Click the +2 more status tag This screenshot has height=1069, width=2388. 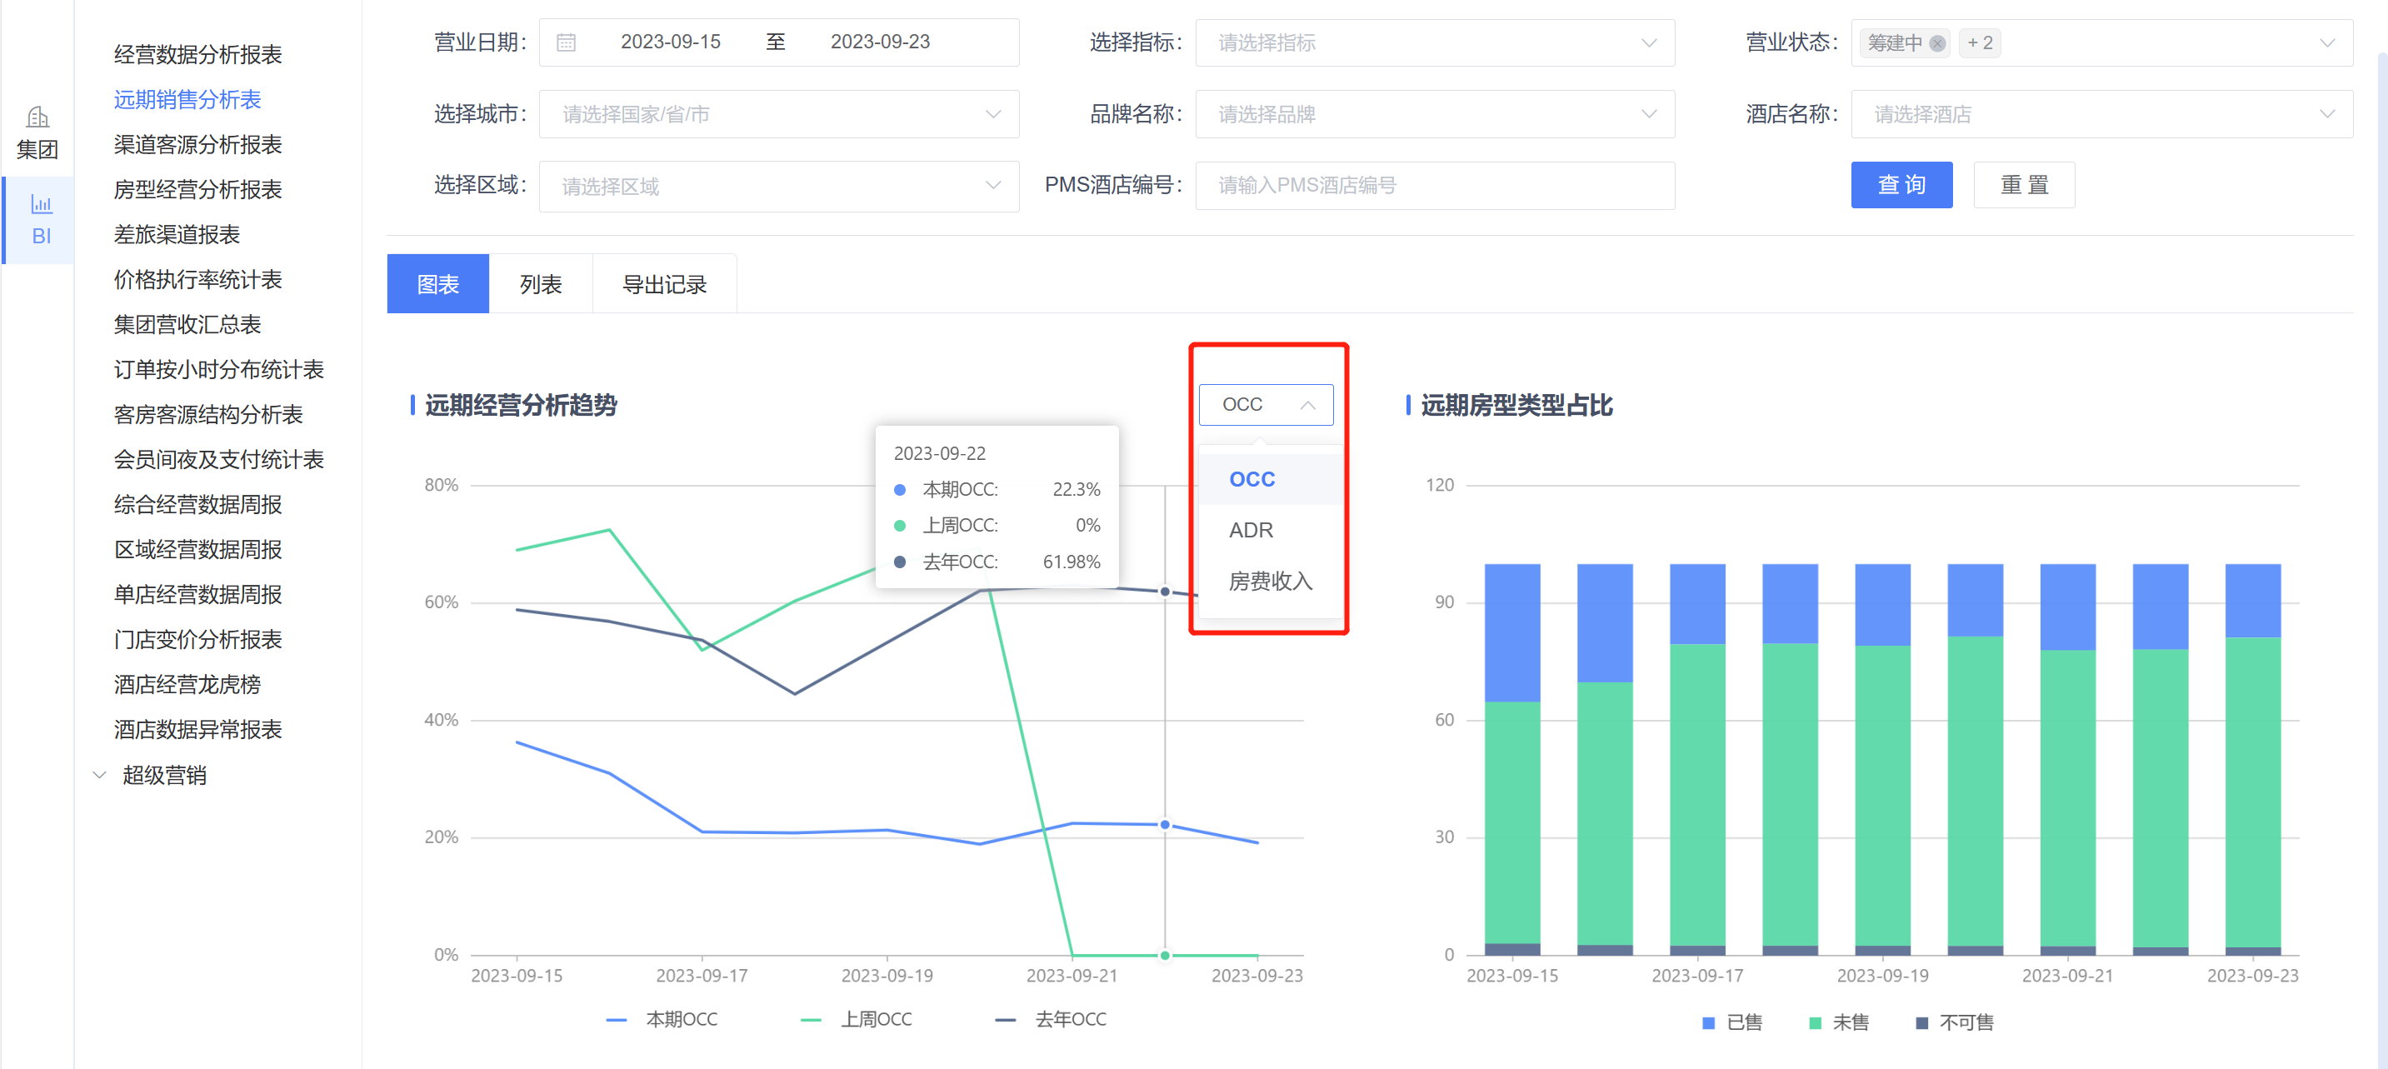tap(1979, 43)
